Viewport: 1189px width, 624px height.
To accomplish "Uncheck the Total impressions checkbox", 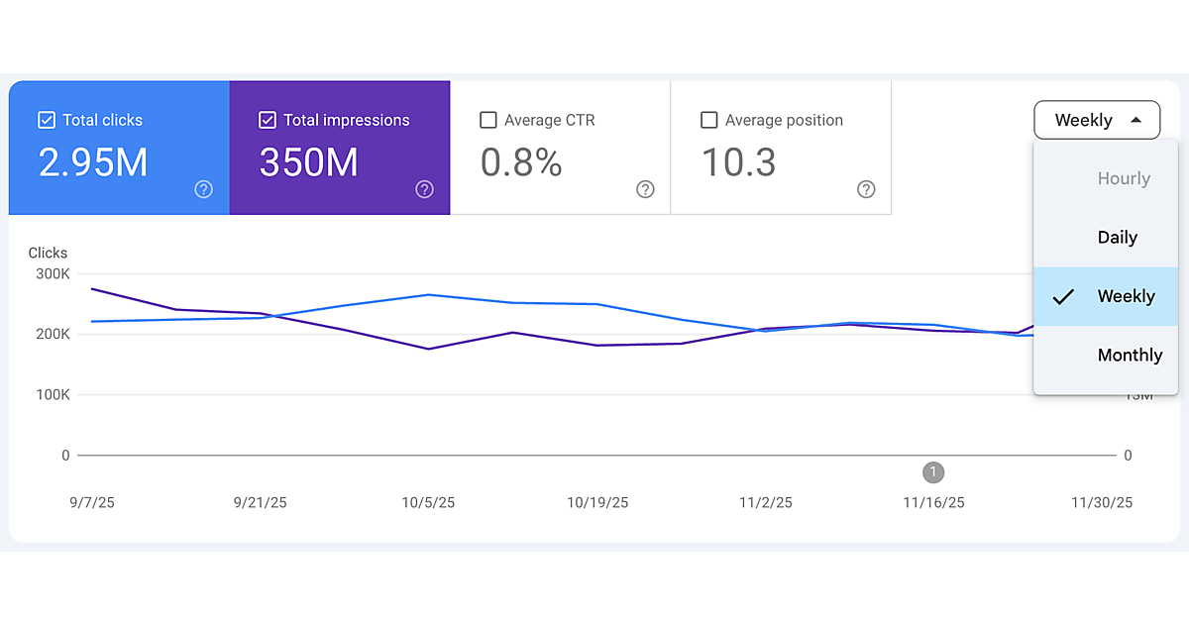I will click(268, 120).
